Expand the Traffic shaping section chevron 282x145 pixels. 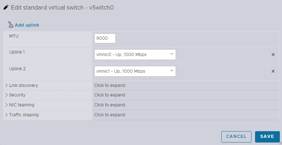coord(6,115)
